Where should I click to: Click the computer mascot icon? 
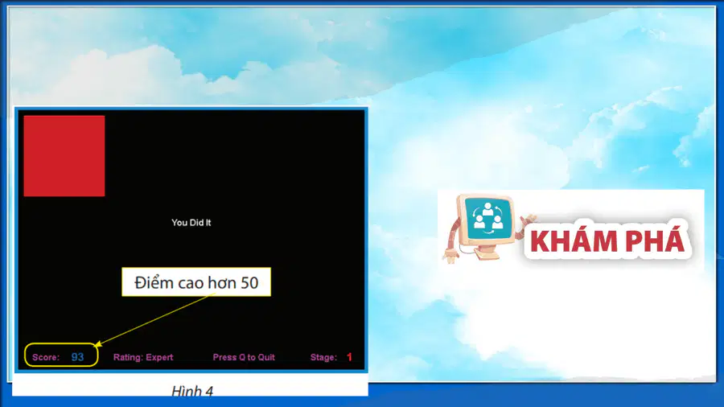489,228
